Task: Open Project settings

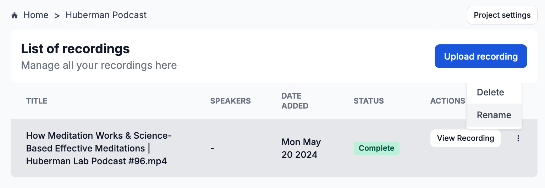Action: (x=502, y=15)
